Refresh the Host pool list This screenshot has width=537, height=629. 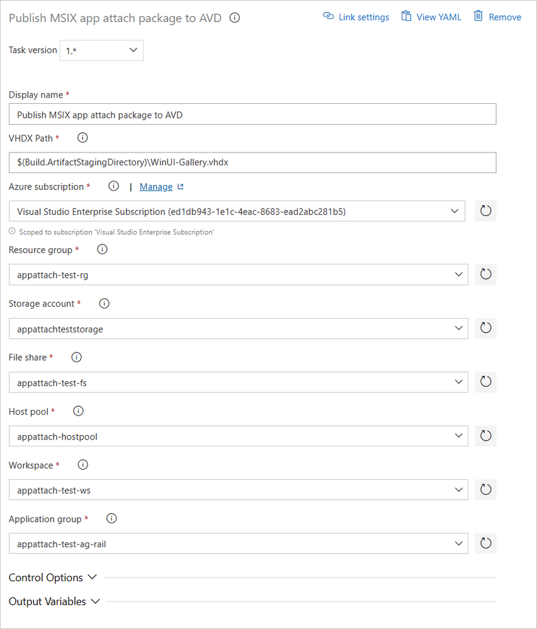[x=485, y=436]
